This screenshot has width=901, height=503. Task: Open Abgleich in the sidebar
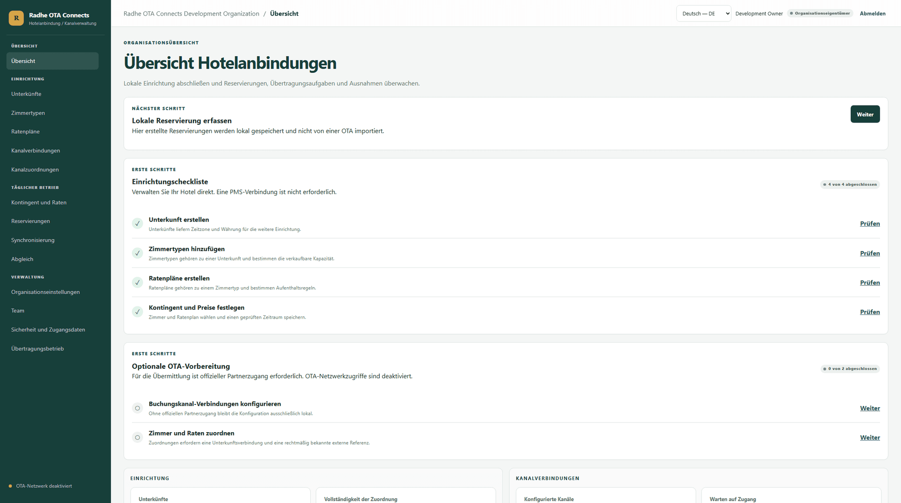[x=53, y=259]
